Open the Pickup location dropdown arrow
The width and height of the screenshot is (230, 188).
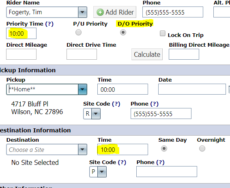[82, 89]
